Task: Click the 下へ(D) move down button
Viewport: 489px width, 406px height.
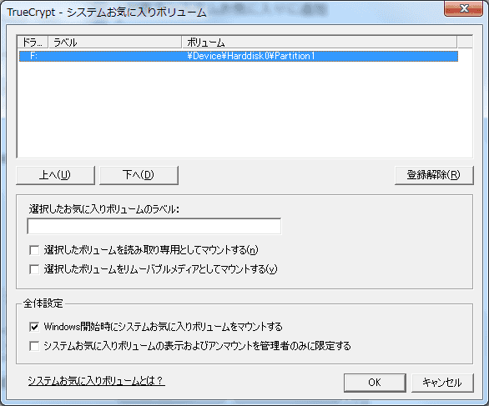Action: point(139,175)
